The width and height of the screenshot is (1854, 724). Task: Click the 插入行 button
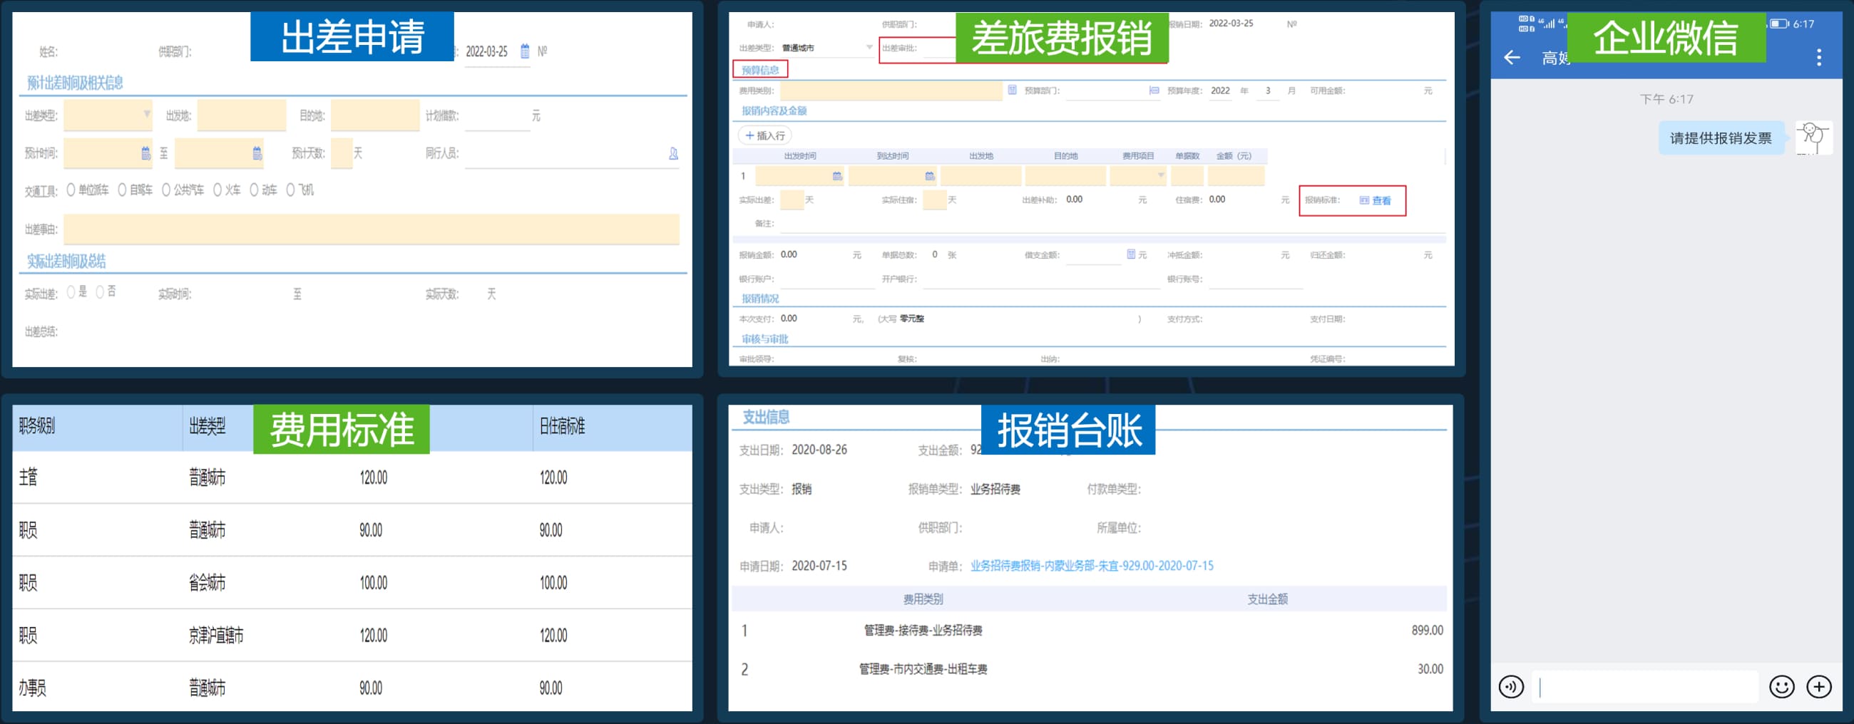tap(764, 135)
